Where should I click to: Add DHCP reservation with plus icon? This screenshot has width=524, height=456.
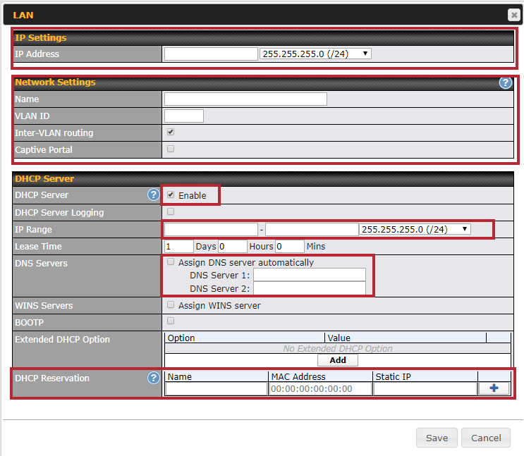coord(494,388)
